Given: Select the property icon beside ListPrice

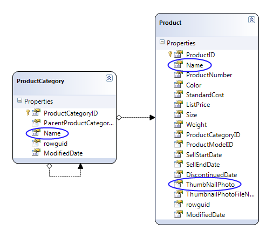Looking at the screenshot, I should (x=179, y=104).
